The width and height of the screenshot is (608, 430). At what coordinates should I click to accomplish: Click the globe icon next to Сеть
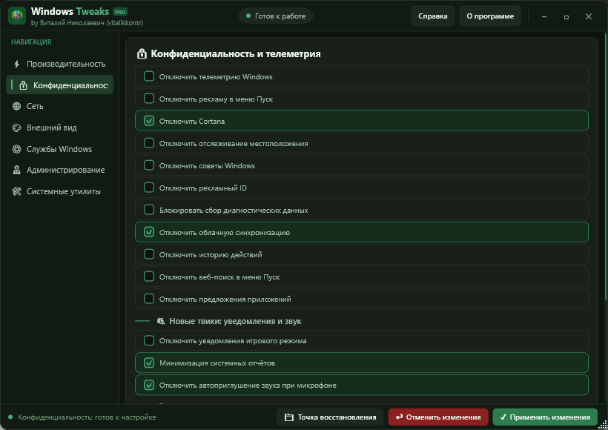16,106
